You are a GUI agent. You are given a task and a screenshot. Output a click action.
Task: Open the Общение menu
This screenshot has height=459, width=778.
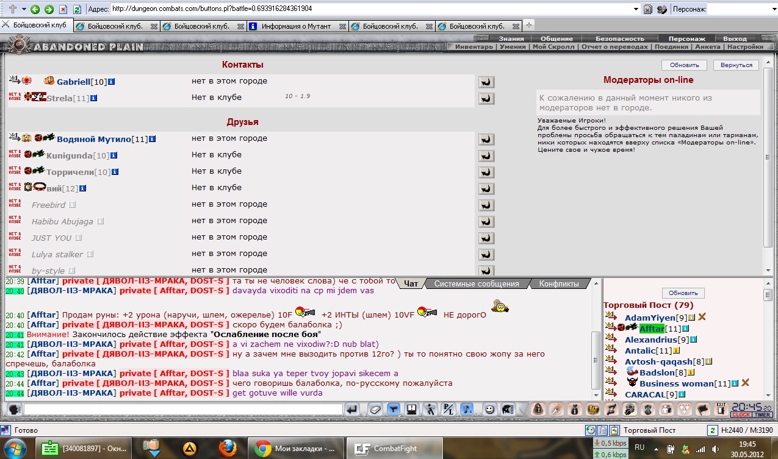point(556,38)
